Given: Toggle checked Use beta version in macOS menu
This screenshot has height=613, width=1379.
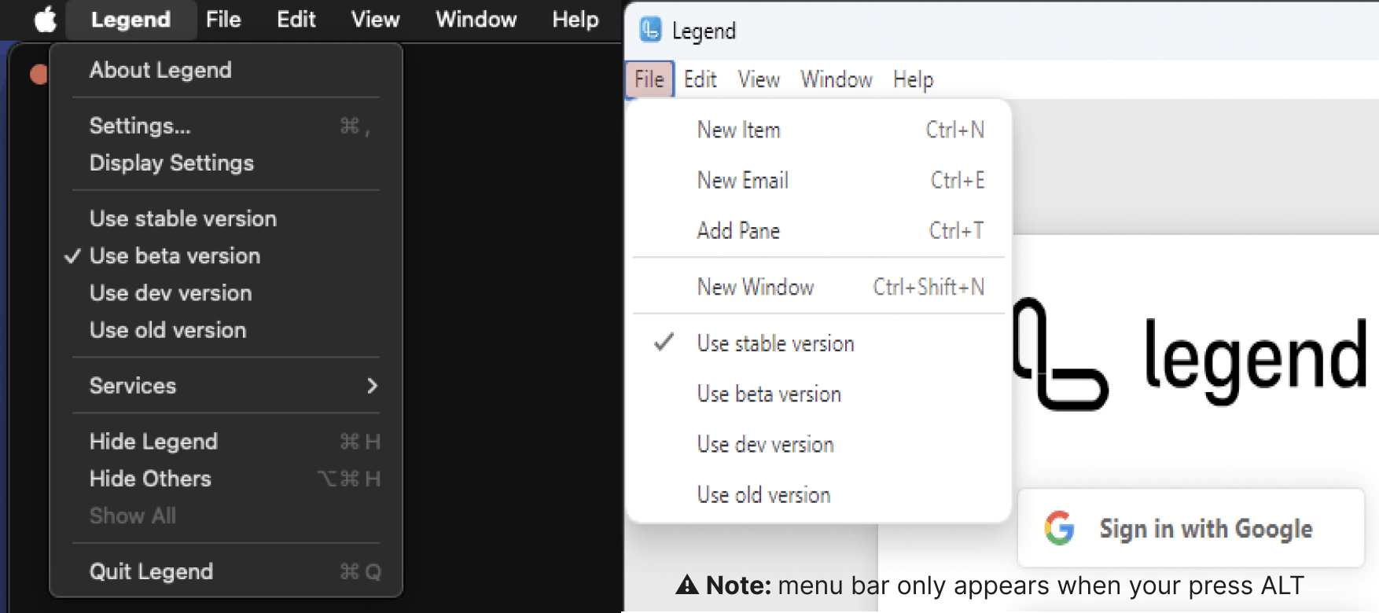Looking at the screenshot, I should coord(226,255).
